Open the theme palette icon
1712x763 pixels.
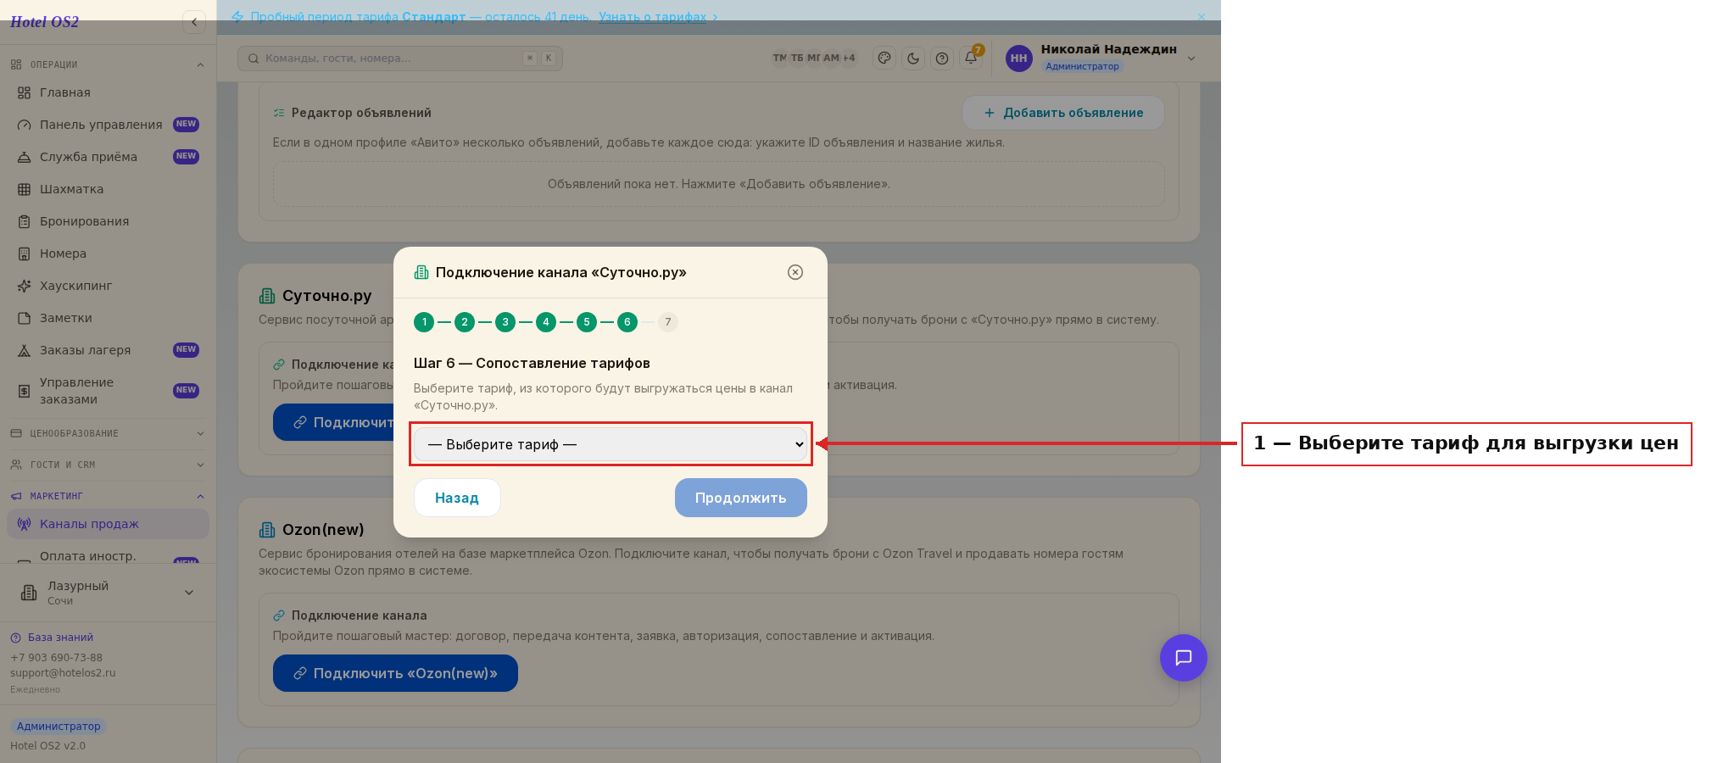pos(884,58)
